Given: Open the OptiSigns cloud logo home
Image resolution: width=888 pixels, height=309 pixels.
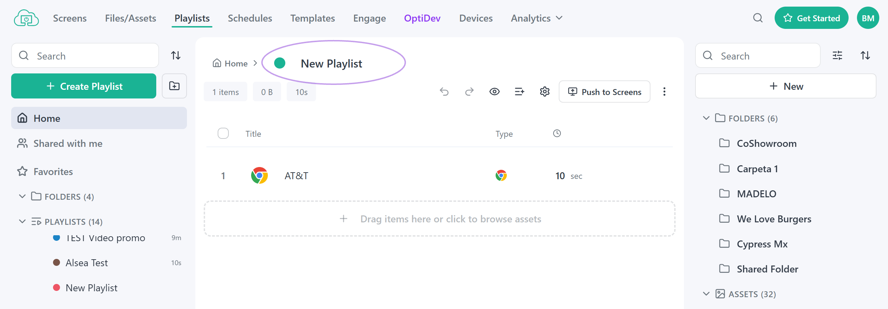Looking at the screenshot, I should click(x=26, y=18).
